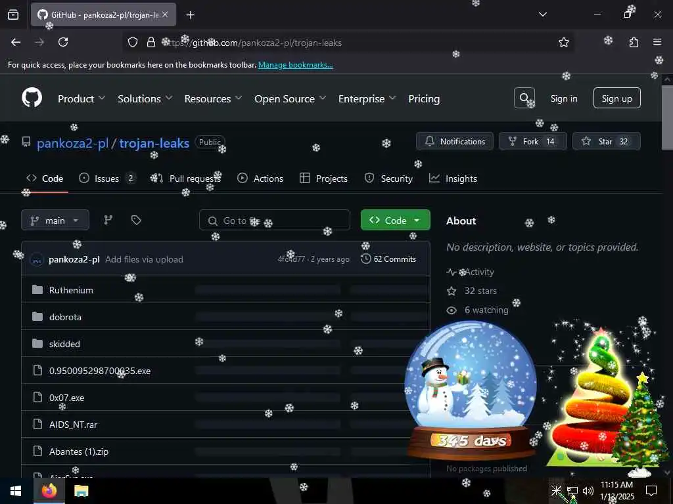This screenshot has width=673, height=504.
Task: Expand the Solutions menu
Action: click(145, 98)
